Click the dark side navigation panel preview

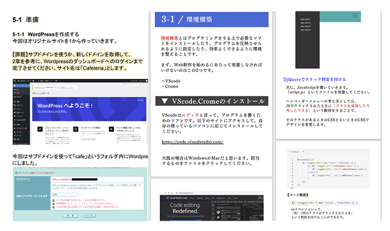point(307,40)
